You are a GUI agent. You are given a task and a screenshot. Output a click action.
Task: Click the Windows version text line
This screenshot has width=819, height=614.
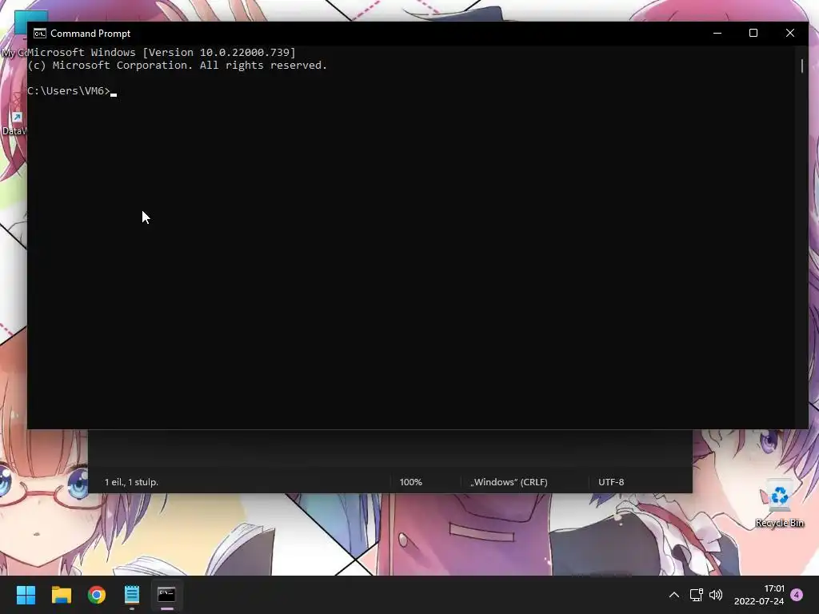(162, 52)
